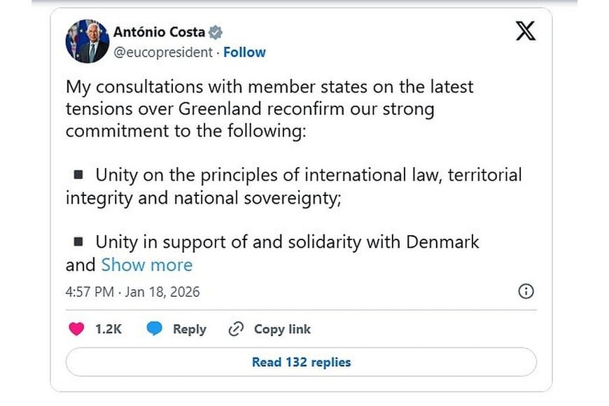
Task: Like the post with the heart icon
Action: point(76,329)
